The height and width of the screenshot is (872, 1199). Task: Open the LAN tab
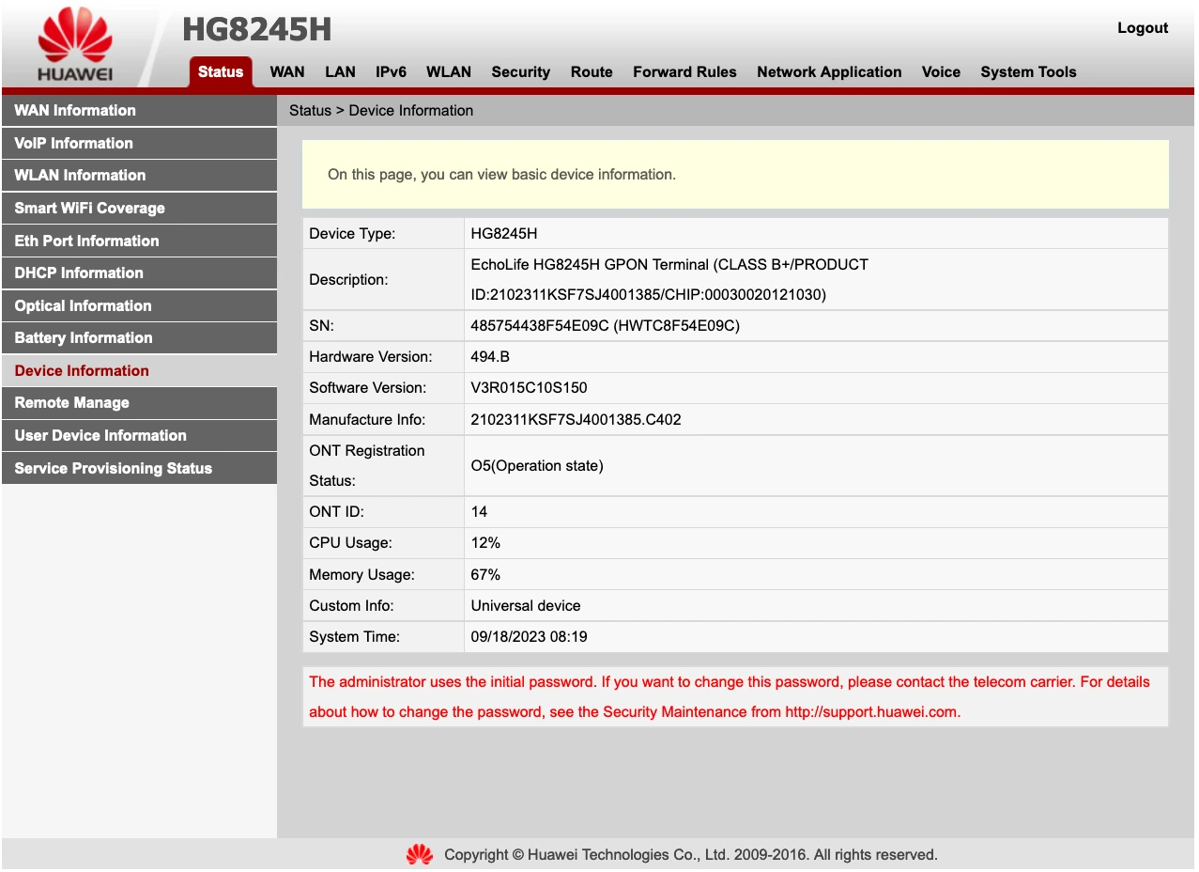tap(340, 72)
